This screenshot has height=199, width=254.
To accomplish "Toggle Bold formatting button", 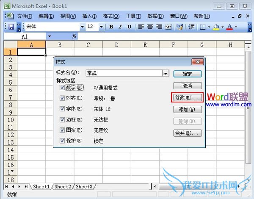I will tap(111, 27).
